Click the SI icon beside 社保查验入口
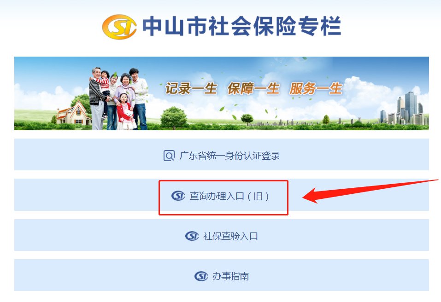 [x=192, y=236]
